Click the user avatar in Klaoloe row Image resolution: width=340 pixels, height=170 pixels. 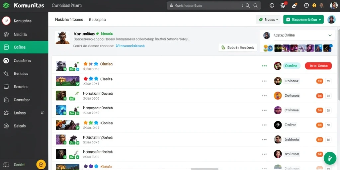point(278,125)
